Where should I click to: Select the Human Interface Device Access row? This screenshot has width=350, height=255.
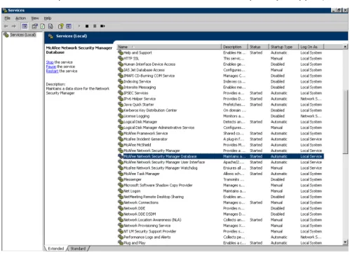[x=220, y=64]
